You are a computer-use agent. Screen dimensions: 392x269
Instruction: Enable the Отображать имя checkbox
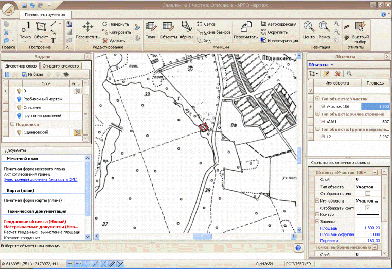[368, 194]
